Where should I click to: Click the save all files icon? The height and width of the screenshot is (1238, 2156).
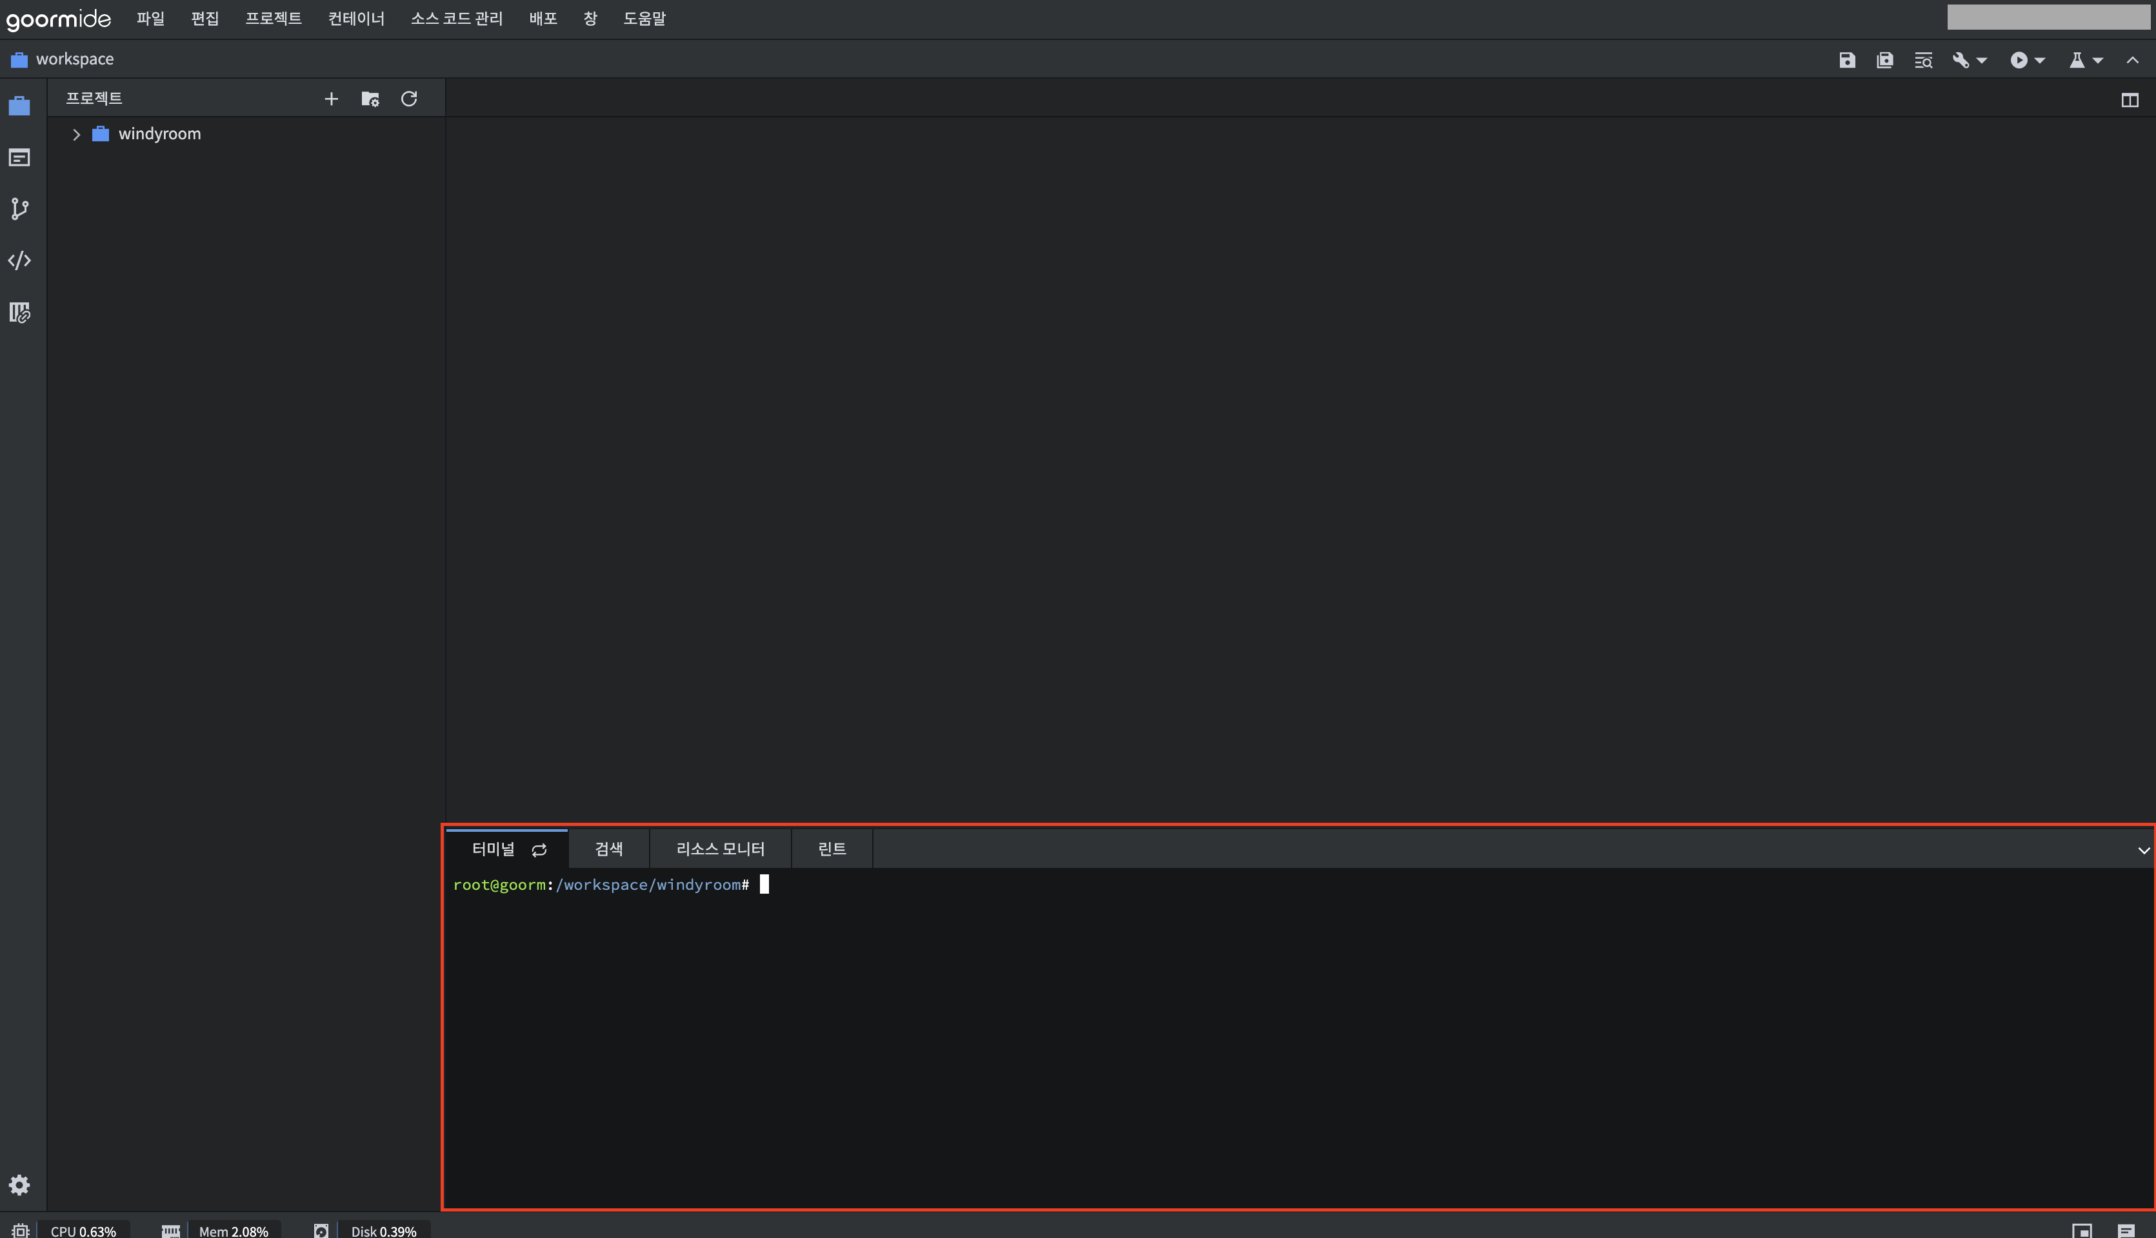[x=1884, y=59]
